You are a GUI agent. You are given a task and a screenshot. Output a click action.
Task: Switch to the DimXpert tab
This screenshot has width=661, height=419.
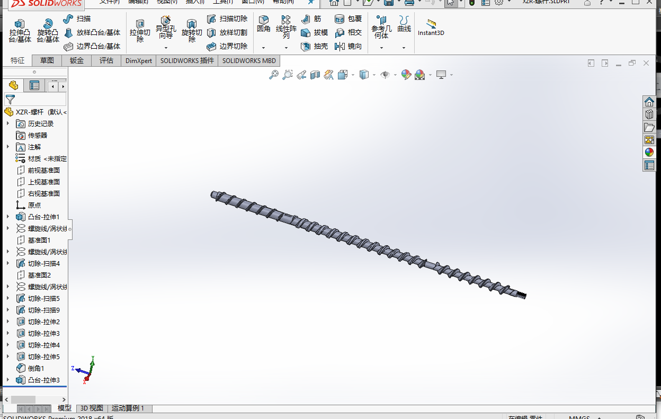pyautogui.click(x=139, y=60)
